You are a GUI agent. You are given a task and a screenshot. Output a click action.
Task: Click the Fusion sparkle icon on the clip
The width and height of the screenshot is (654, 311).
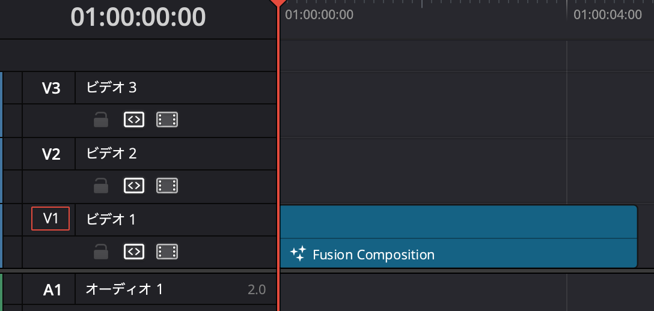298,254
